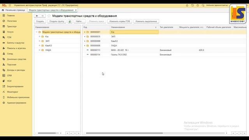
Task: Expand Kia node in left tree
Action: (x=40, y=37)
